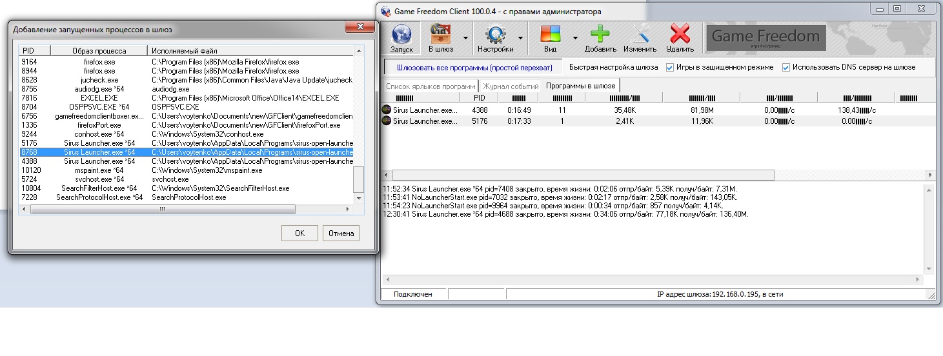The width and height of the screenshot is (943, 356).
Task: Expand the В шлюз dropdown arrow
Action: click(465, 38)
